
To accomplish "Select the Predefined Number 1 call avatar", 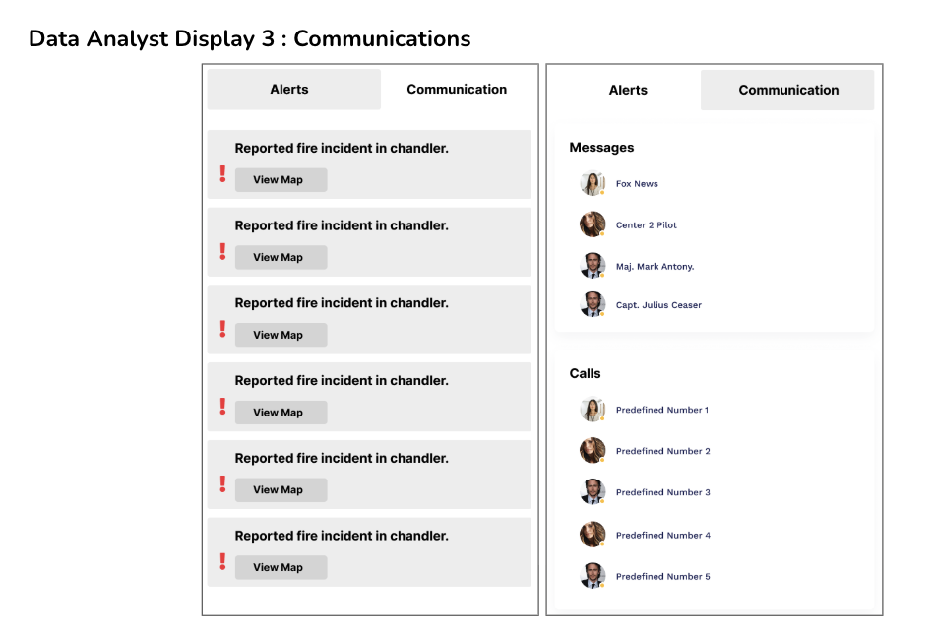I will [593, 409].
